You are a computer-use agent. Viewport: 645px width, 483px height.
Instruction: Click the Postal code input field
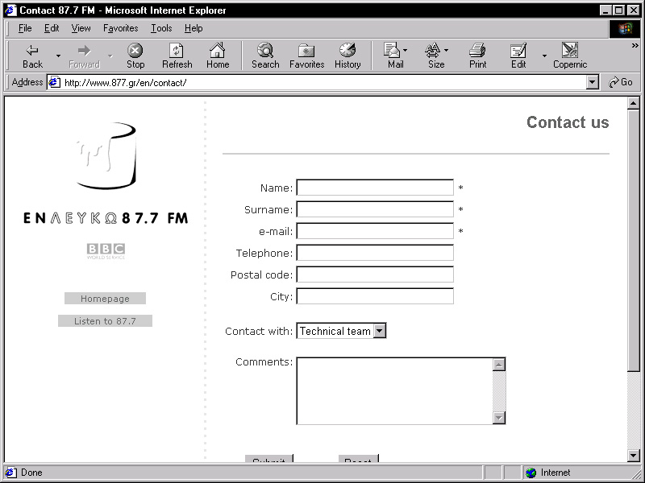click(x=375, y=275)
